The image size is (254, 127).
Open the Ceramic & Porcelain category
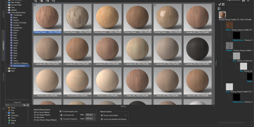20,23
